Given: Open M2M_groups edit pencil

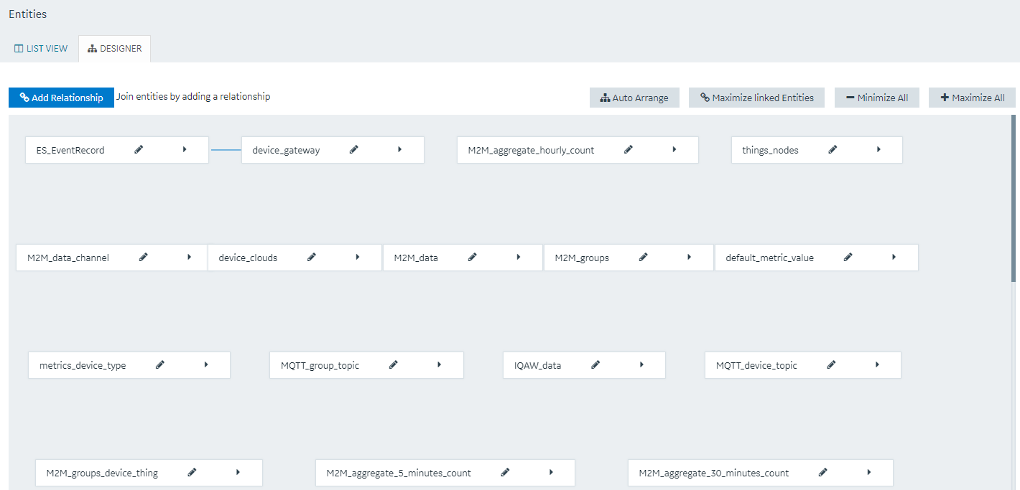Looking at the screenshot, I should coord(644,257).
